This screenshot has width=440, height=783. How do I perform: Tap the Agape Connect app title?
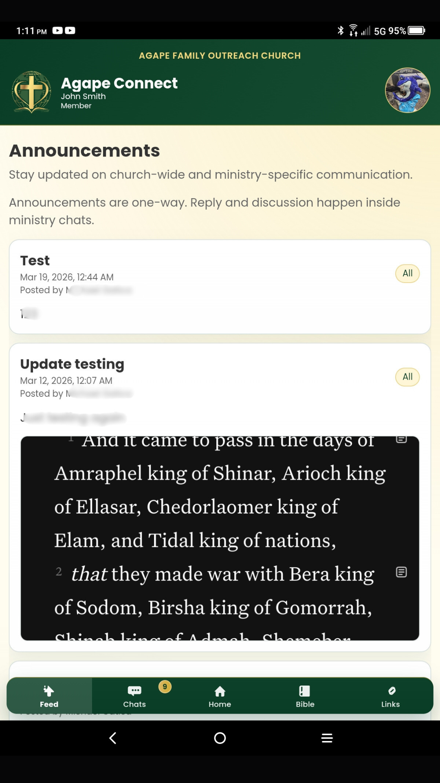(119, 83)
